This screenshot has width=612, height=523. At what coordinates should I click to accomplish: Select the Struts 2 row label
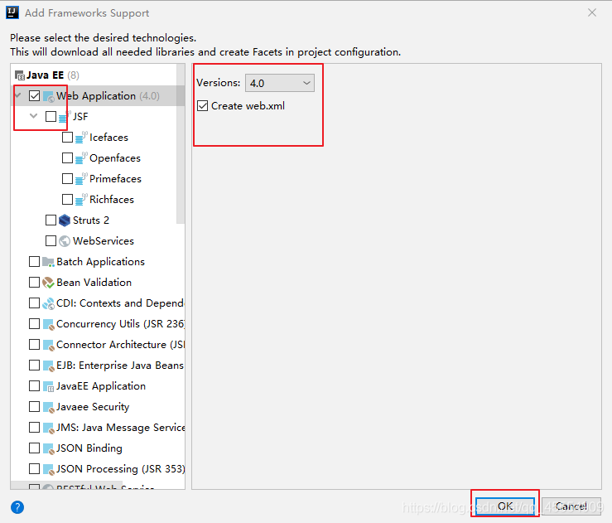[x=91, y=220]
